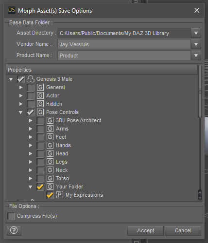Expand the Torso group arrow
208x243 pixels.
[x=31, y=178]
